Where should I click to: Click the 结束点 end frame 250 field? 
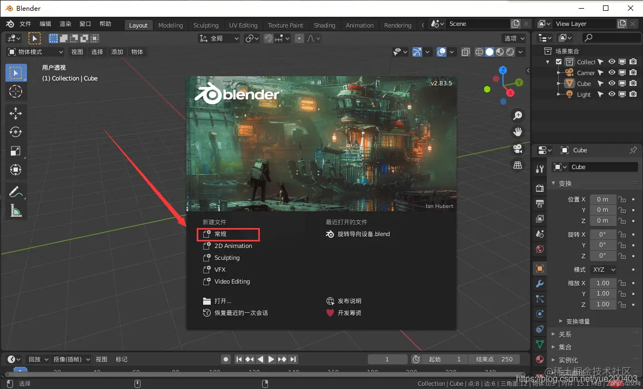point(494,359)
